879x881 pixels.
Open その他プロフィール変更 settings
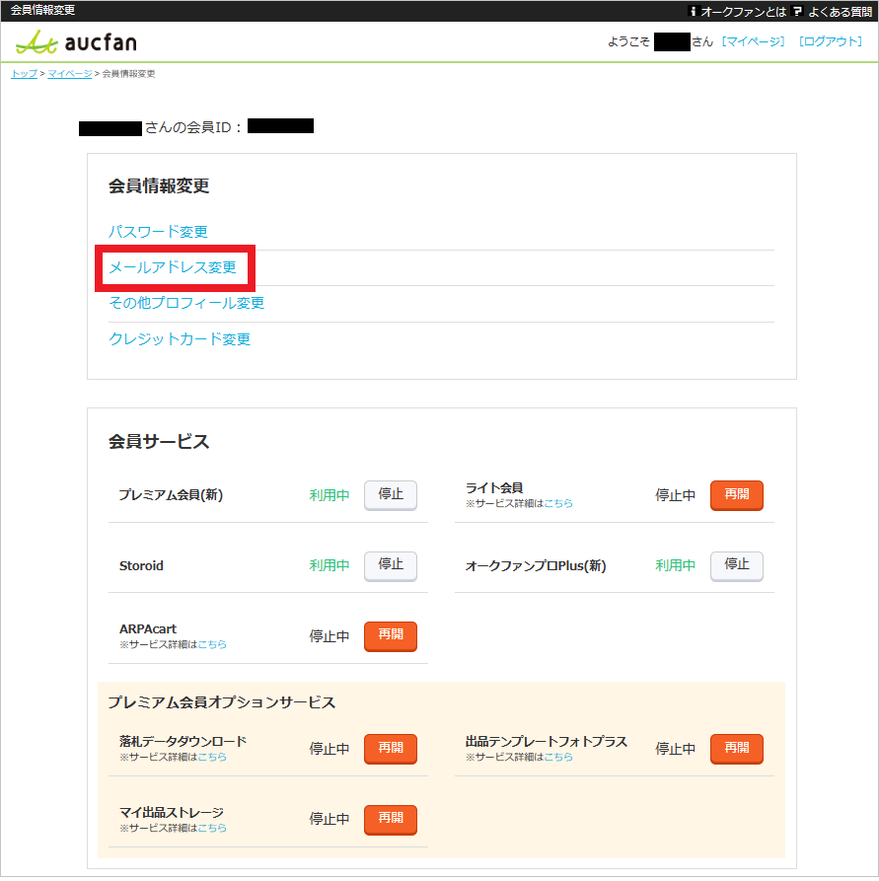tap(184, 304)
